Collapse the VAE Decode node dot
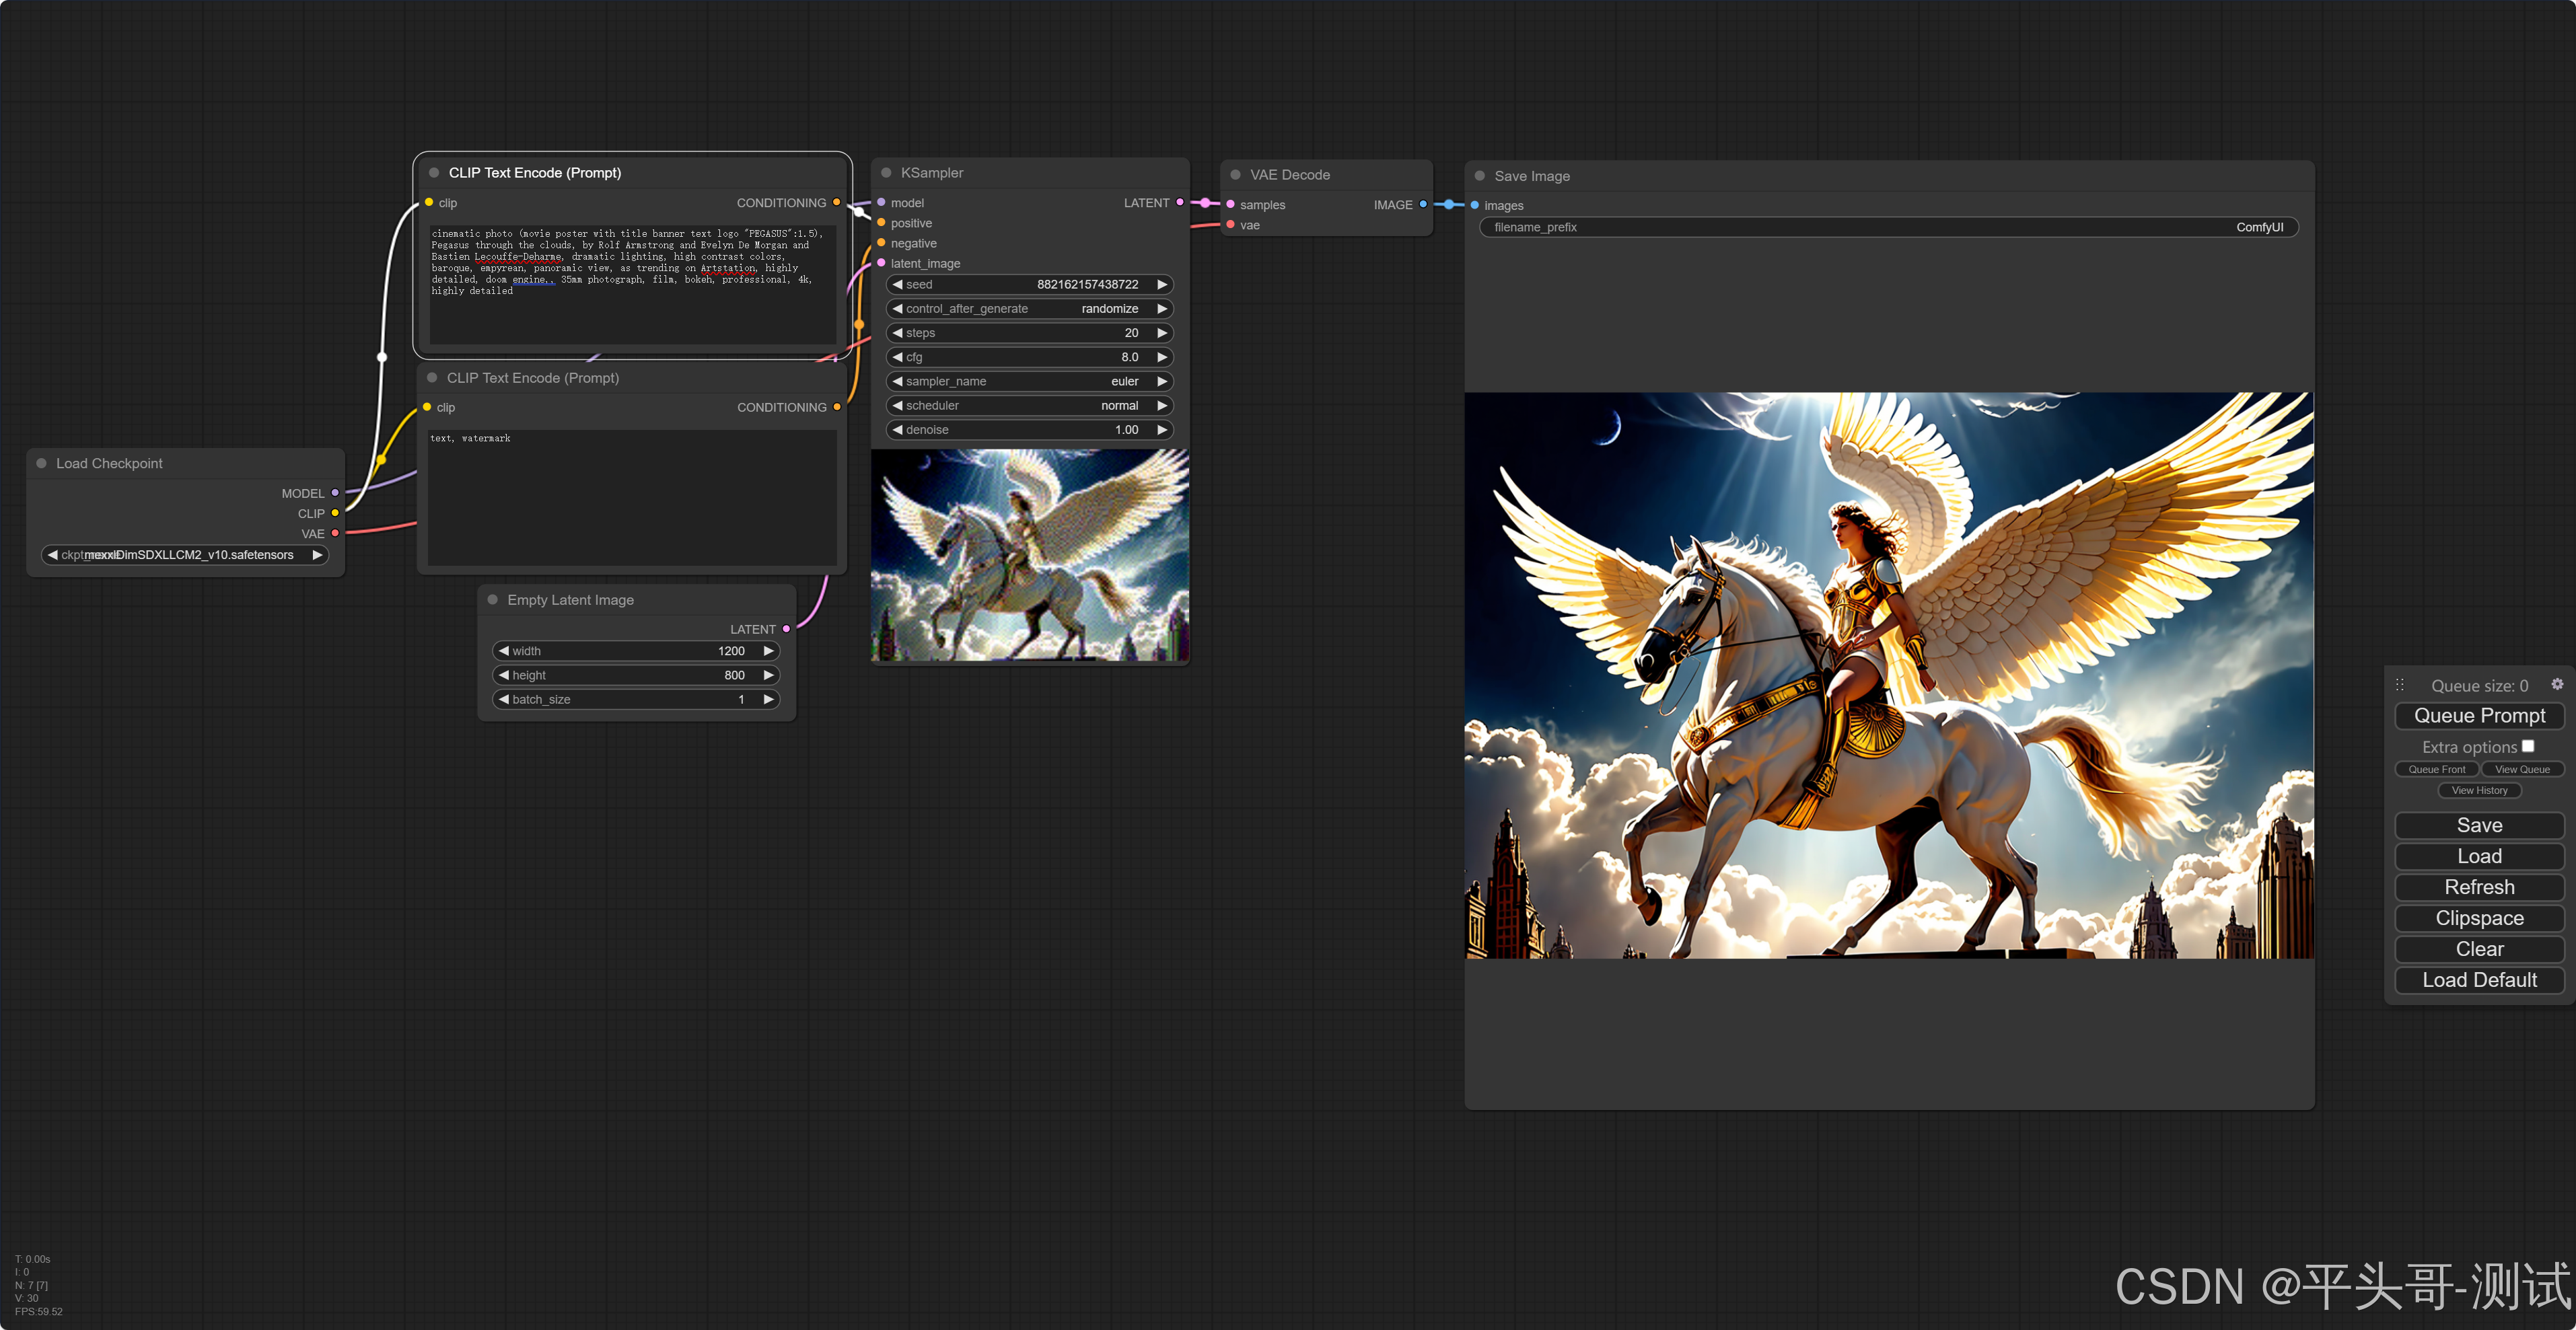Screen dimensions: 2576x1330 (x=1235, y=175)
